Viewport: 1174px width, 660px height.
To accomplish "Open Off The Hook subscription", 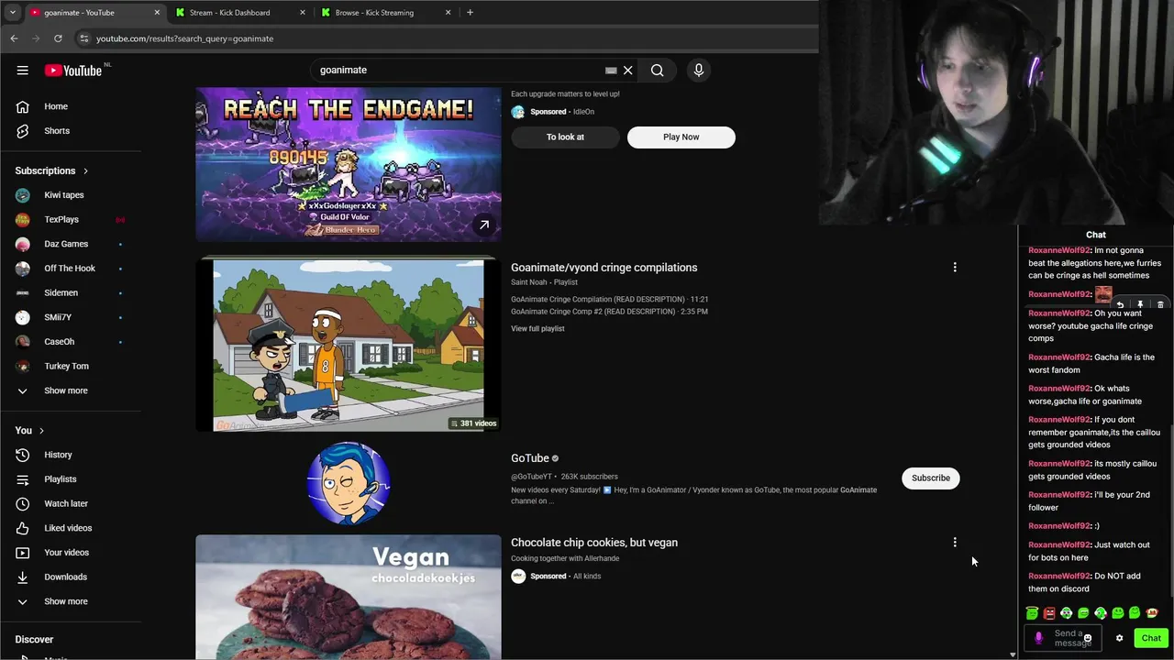I will 71,269.
